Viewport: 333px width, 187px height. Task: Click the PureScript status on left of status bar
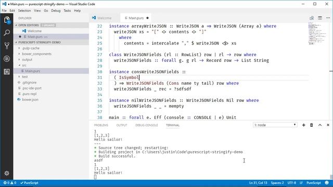coord(29,183)
